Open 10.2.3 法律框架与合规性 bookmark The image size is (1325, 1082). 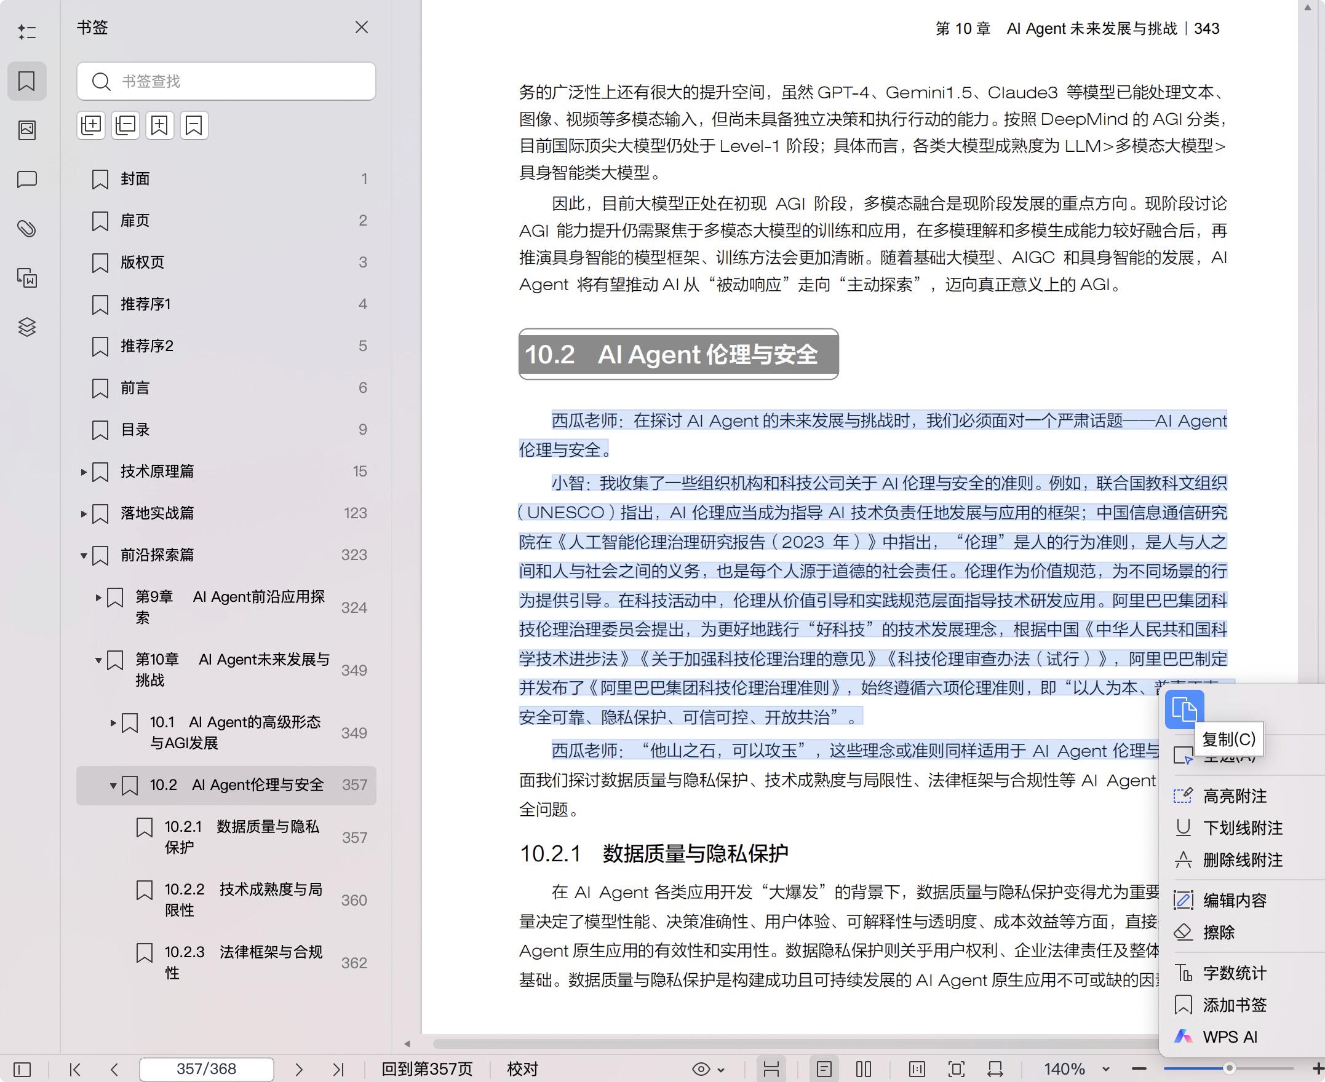(x=226, y=963)
